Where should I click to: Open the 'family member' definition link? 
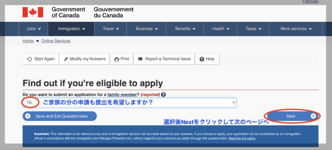pos(122,95)
